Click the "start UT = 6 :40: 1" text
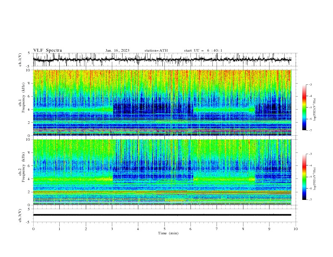 pyautogui.click(x=203, y=50)
